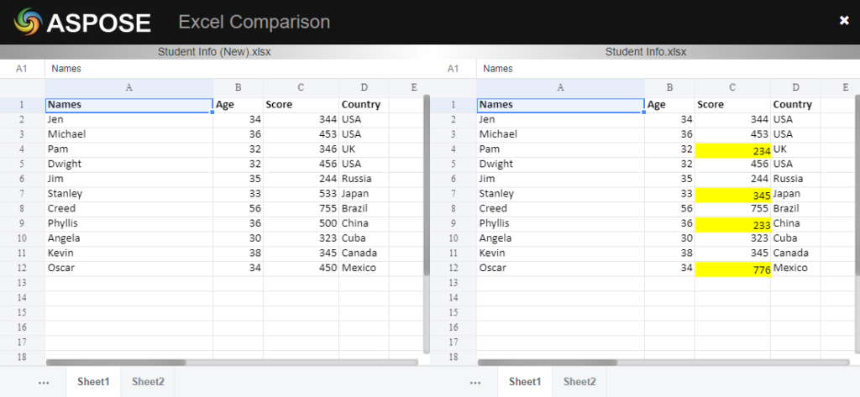Open left pane's three-dots sheet menu

coord(45,382)
